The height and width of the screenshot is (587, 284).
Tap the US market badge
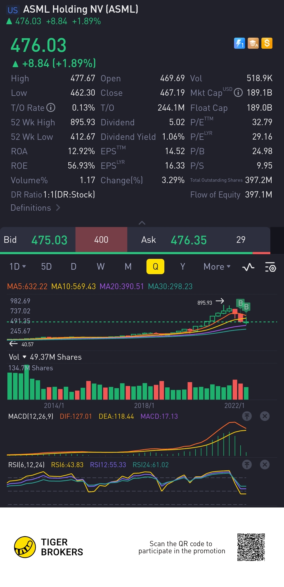point(12,10)
